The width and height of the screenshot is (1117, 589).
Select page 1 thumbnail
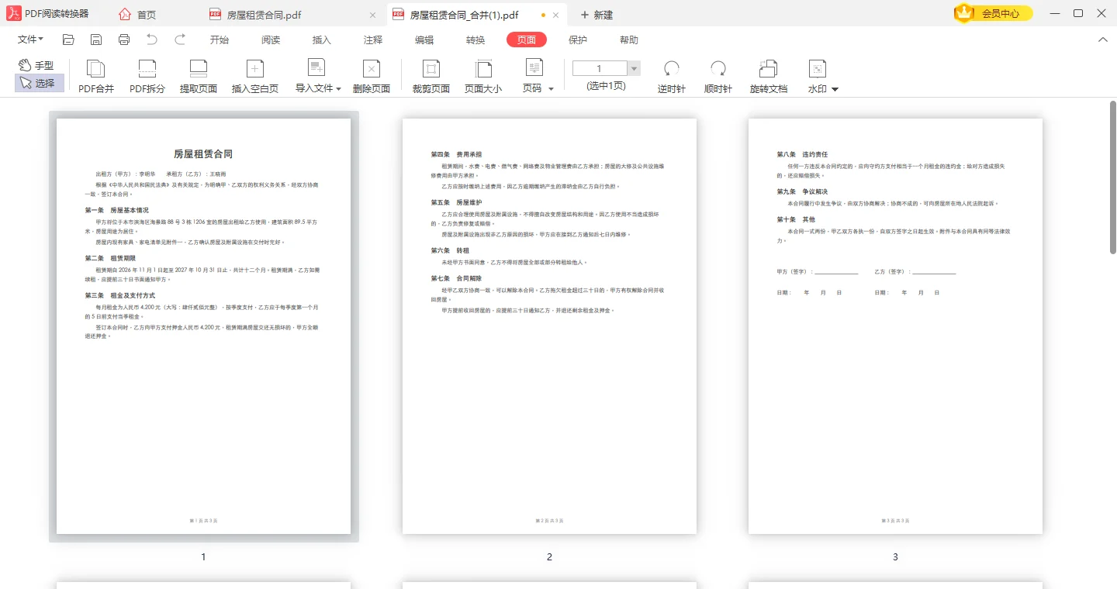coord(203,326)
